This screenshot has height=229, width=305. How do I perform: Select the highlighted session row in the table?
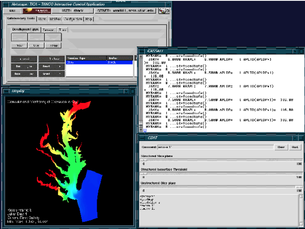99,62
